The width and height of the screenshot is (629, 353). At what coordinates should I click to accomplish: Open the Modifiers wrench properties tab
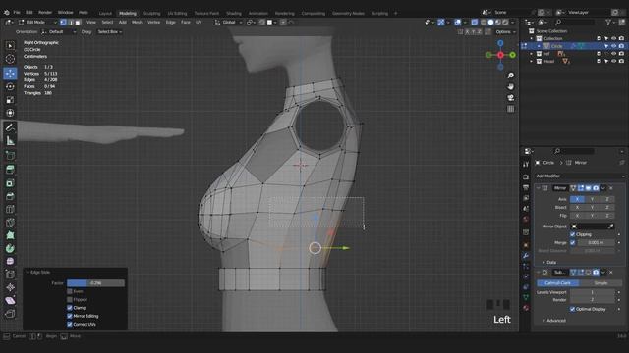[x=526, y=255]
